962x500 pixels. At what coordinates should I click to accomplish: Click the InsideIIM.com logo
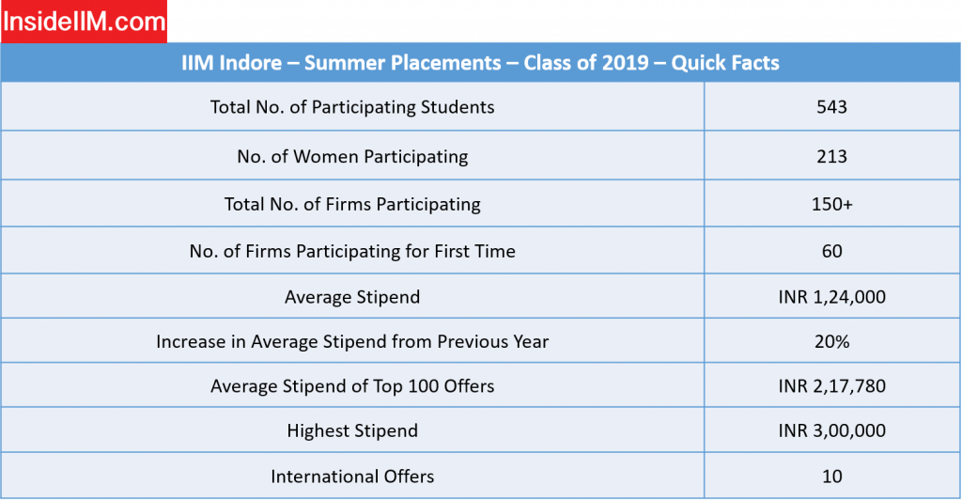pos(84,22)
